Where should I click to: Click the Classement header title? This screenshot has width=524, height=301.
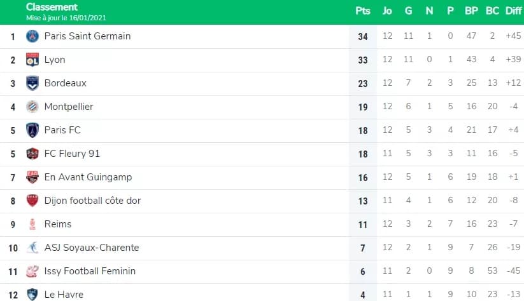tap(52, 7)
